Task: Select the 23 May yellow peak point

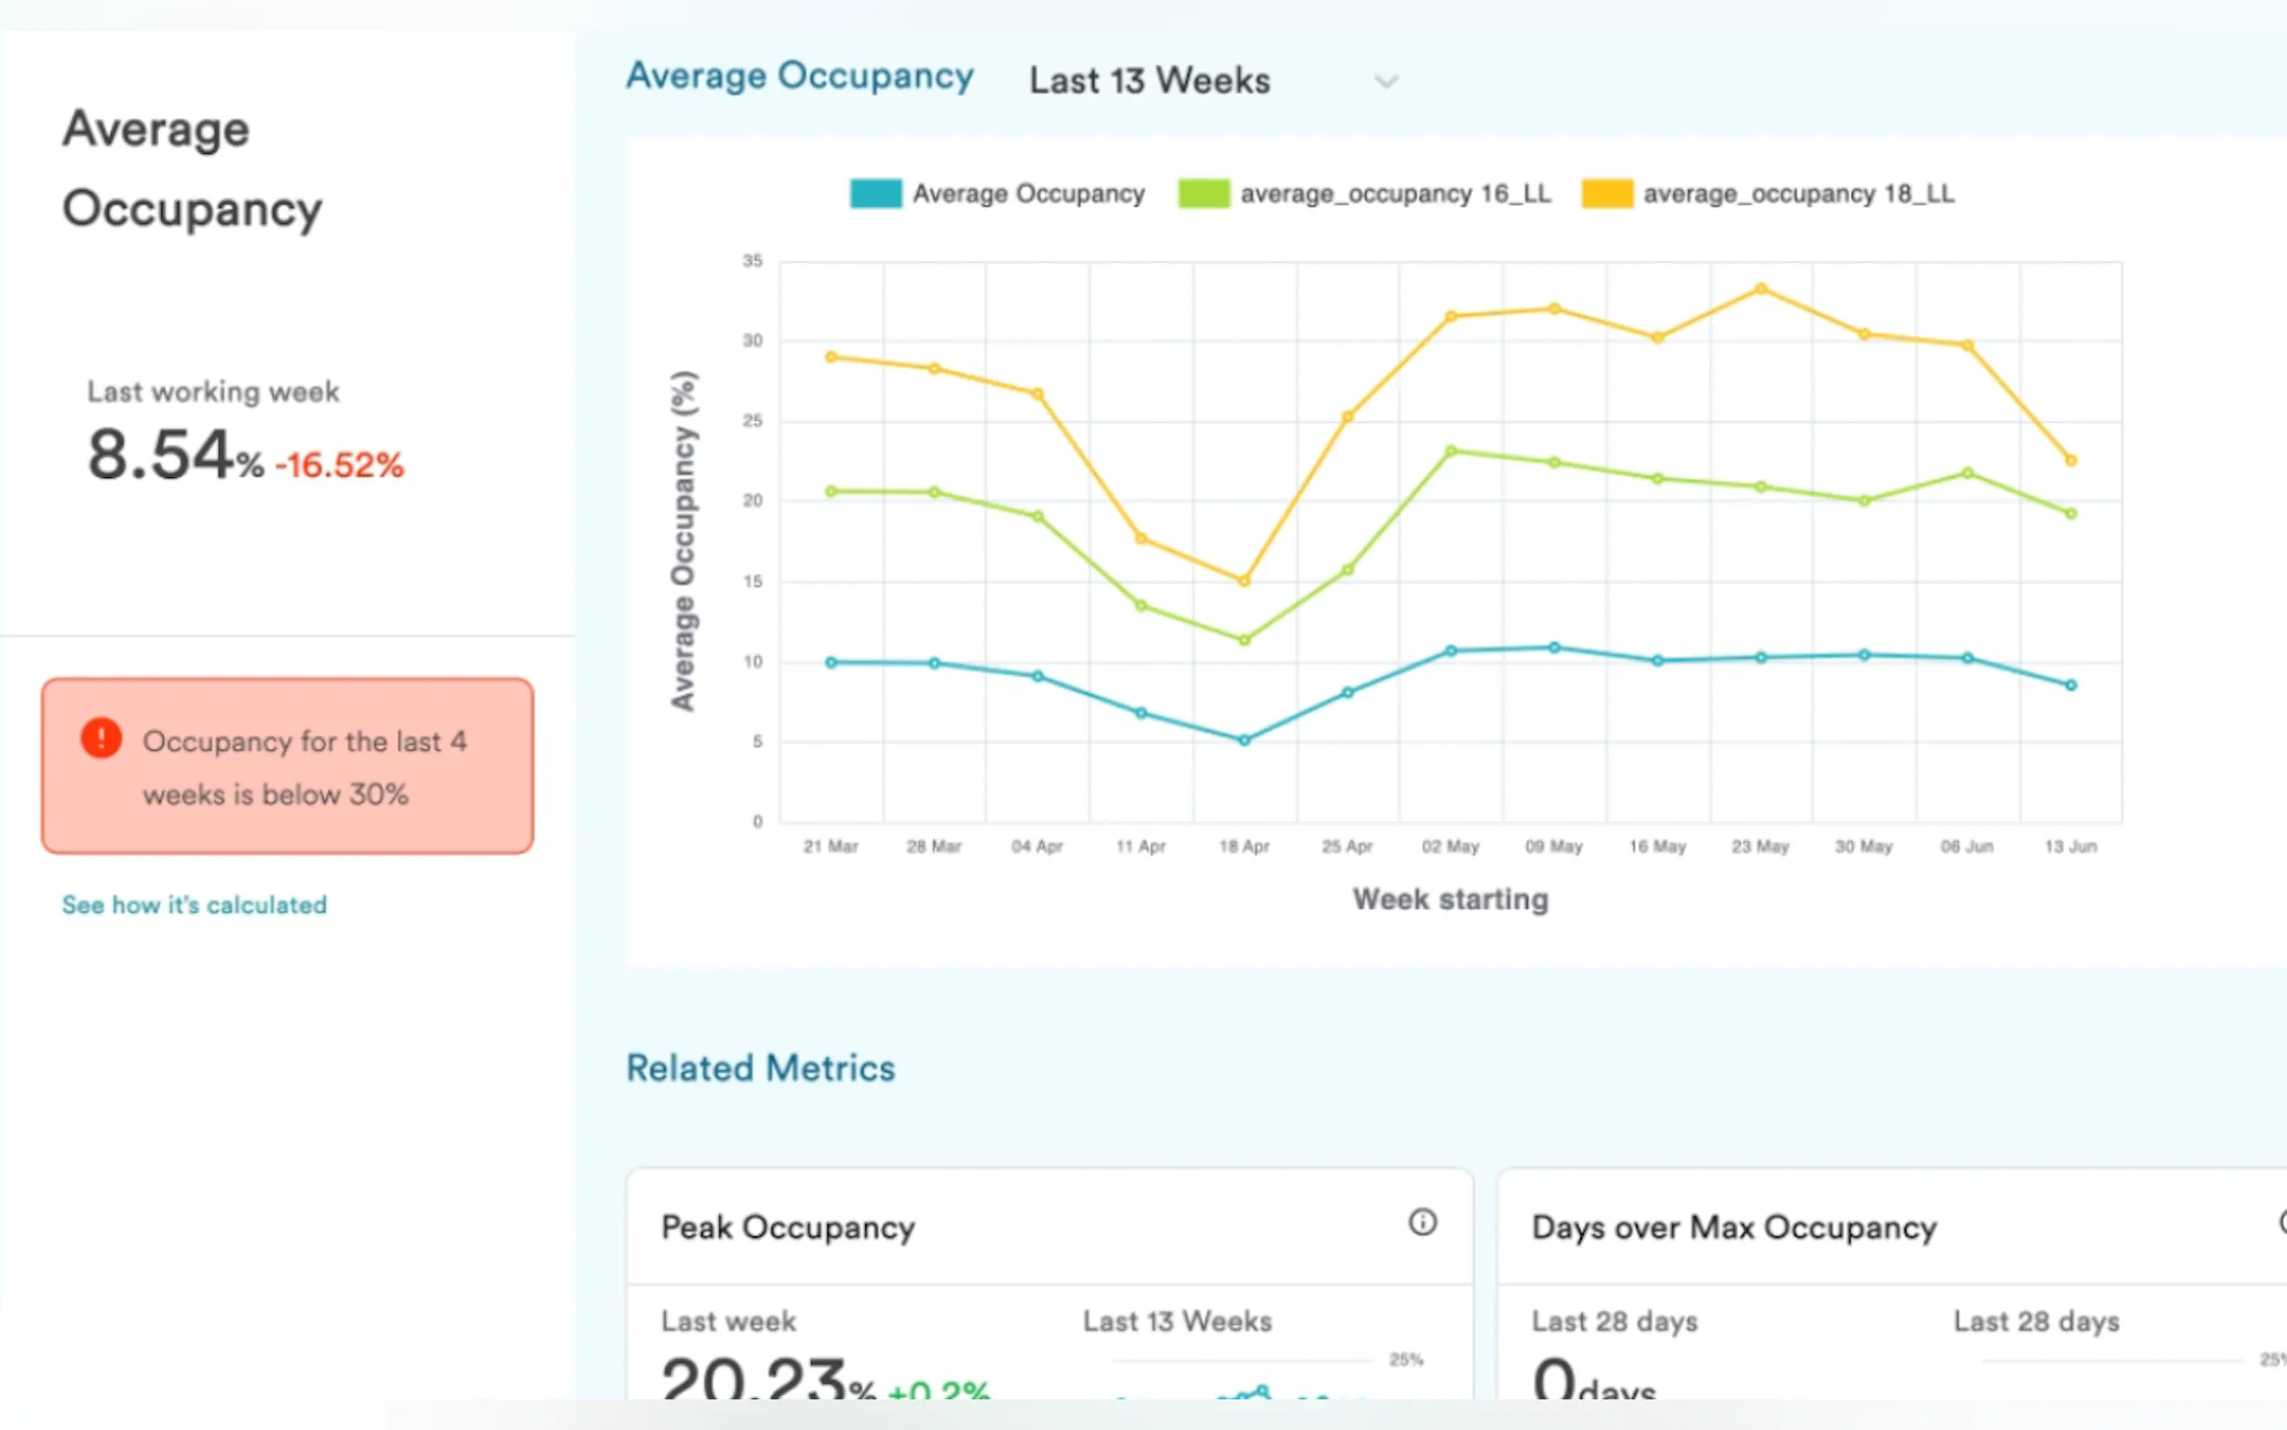Action: (1760, 288)
